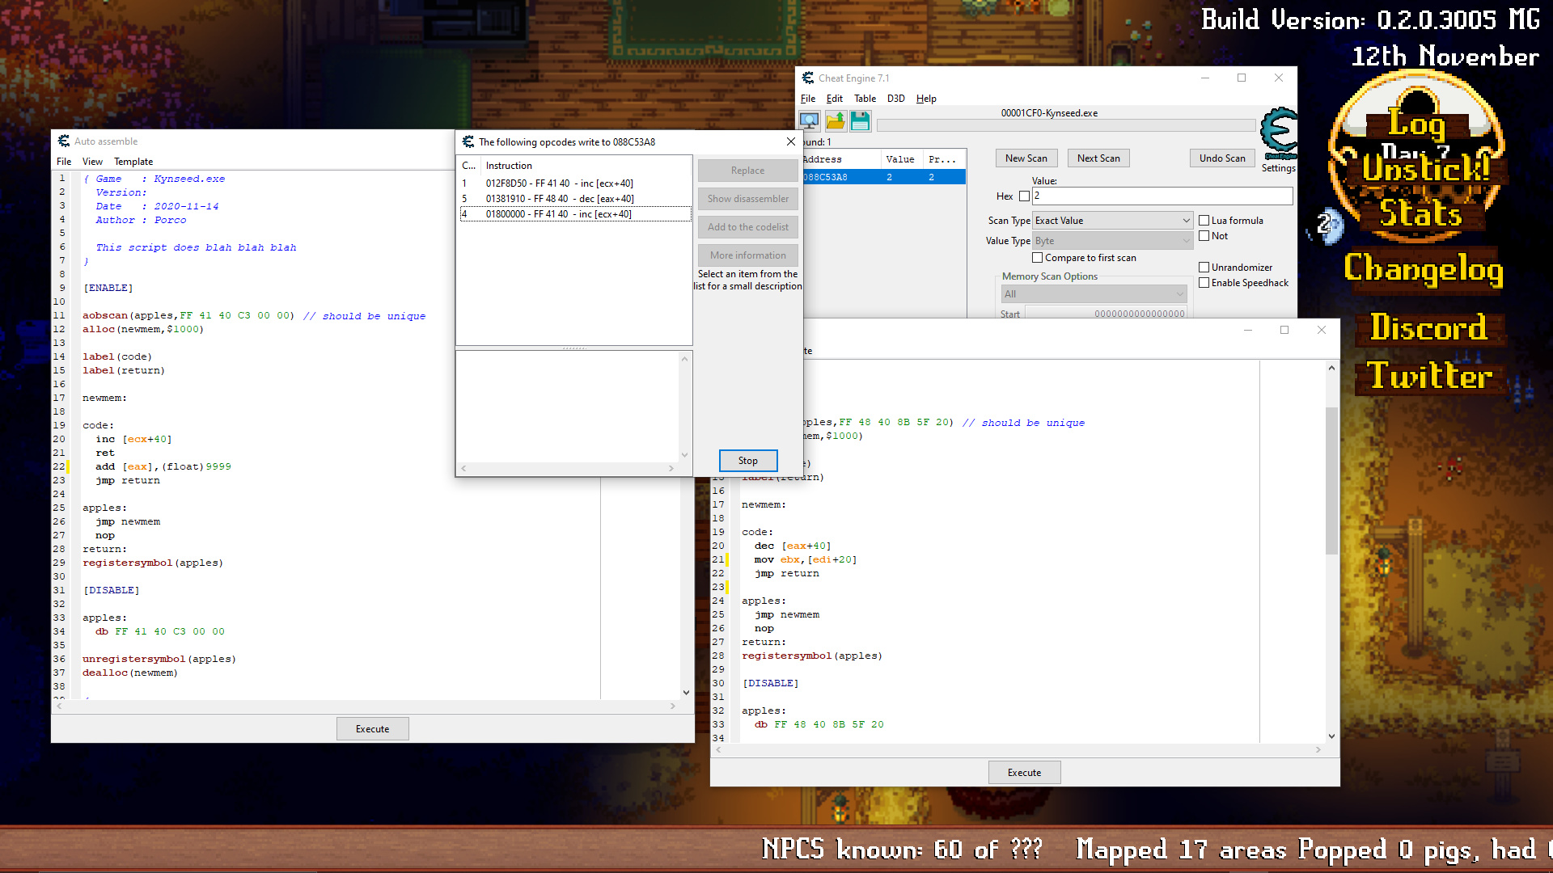The image size is (1553, 873).
Task: Click More information on the selected instruction
Action: click(747, 255)
